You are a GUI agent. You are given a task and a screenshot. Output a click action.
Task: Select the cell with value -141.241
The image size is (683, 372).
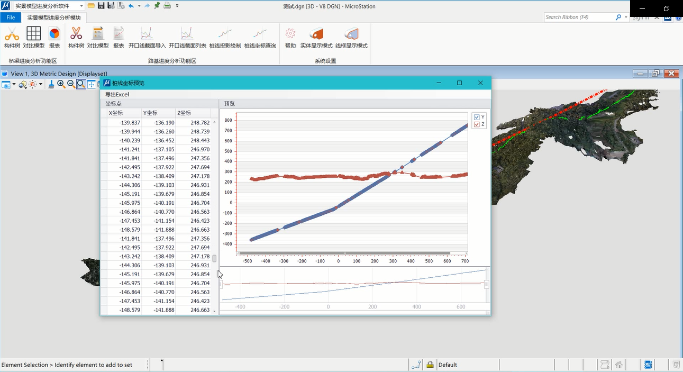[x=124, y=150]
